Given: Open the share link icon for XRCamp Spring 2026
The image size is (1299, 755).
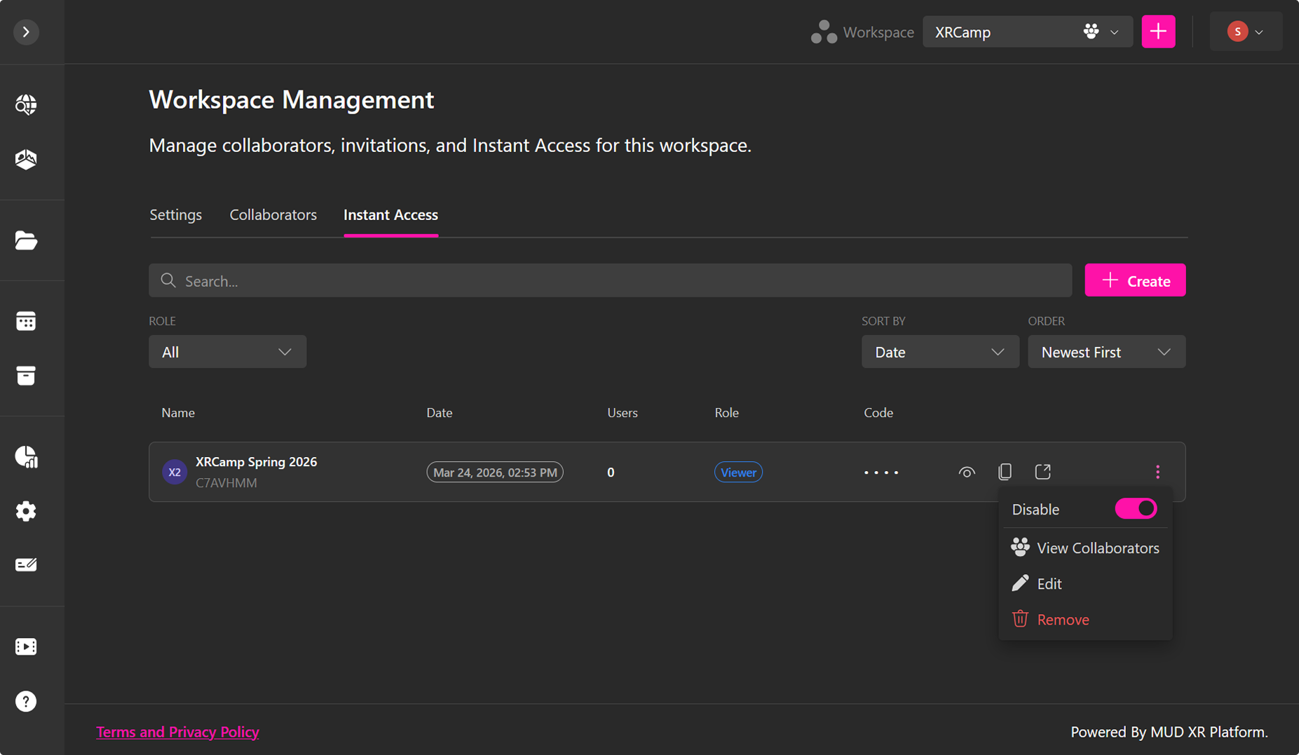Looking at the screenshot, I should [x=1042, y=472].
